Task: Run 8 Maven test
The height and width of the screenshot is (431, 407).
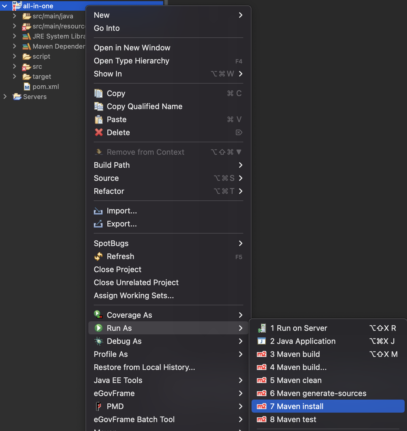Action: (328, 419)
